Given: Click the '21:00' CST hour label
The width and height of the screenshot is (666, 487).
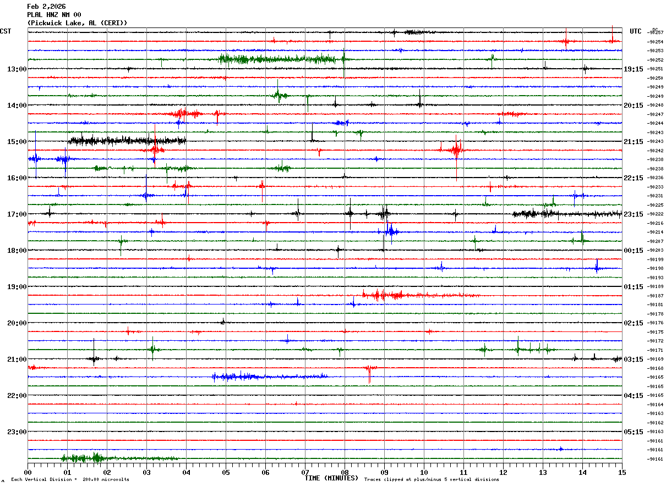Looking at the screenshot, I should pyautogui.click(x=17, y=359).
